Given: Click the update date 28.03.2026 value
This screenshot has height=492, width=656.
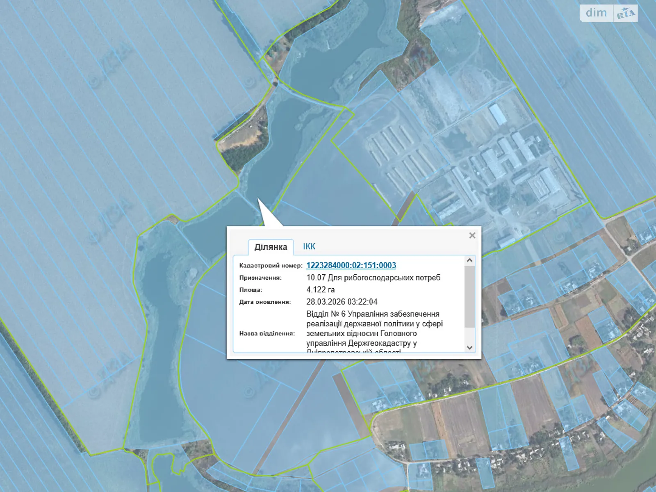Looking at the screenshot, I should coord(342,302).
